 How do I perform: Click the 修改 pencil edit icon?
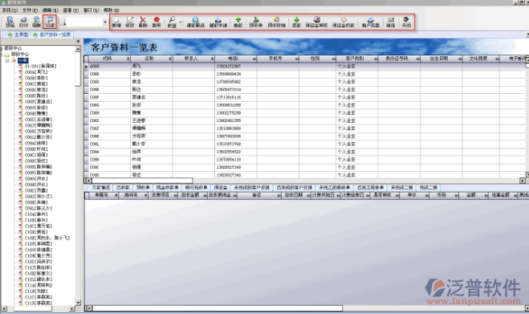pos(130,22)
